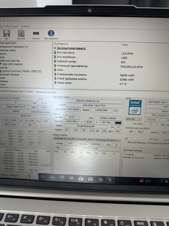Click the Windows search box пошук

coord(19,175)
